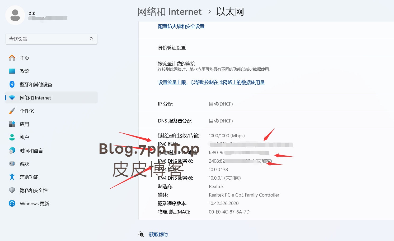Open the 设置流量上限 data usage link
The image size is (394, 241).
tap(211, 83)
